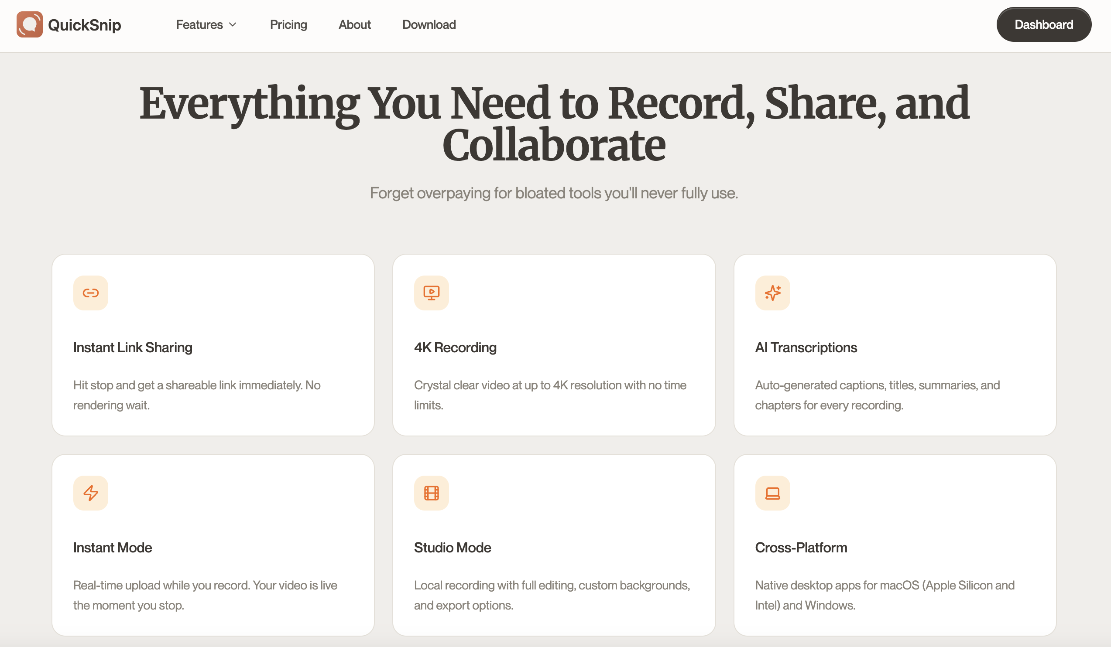
Task: Click the Instant Mode card title
Action: [113, 548]
